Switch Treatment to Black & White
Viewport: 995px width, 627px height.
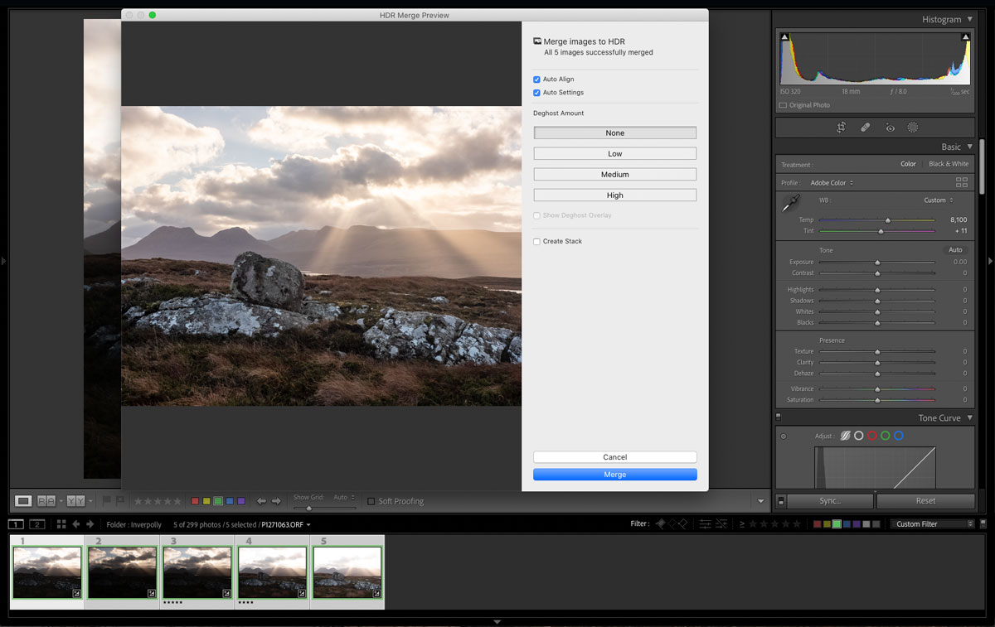click(949, 164)
